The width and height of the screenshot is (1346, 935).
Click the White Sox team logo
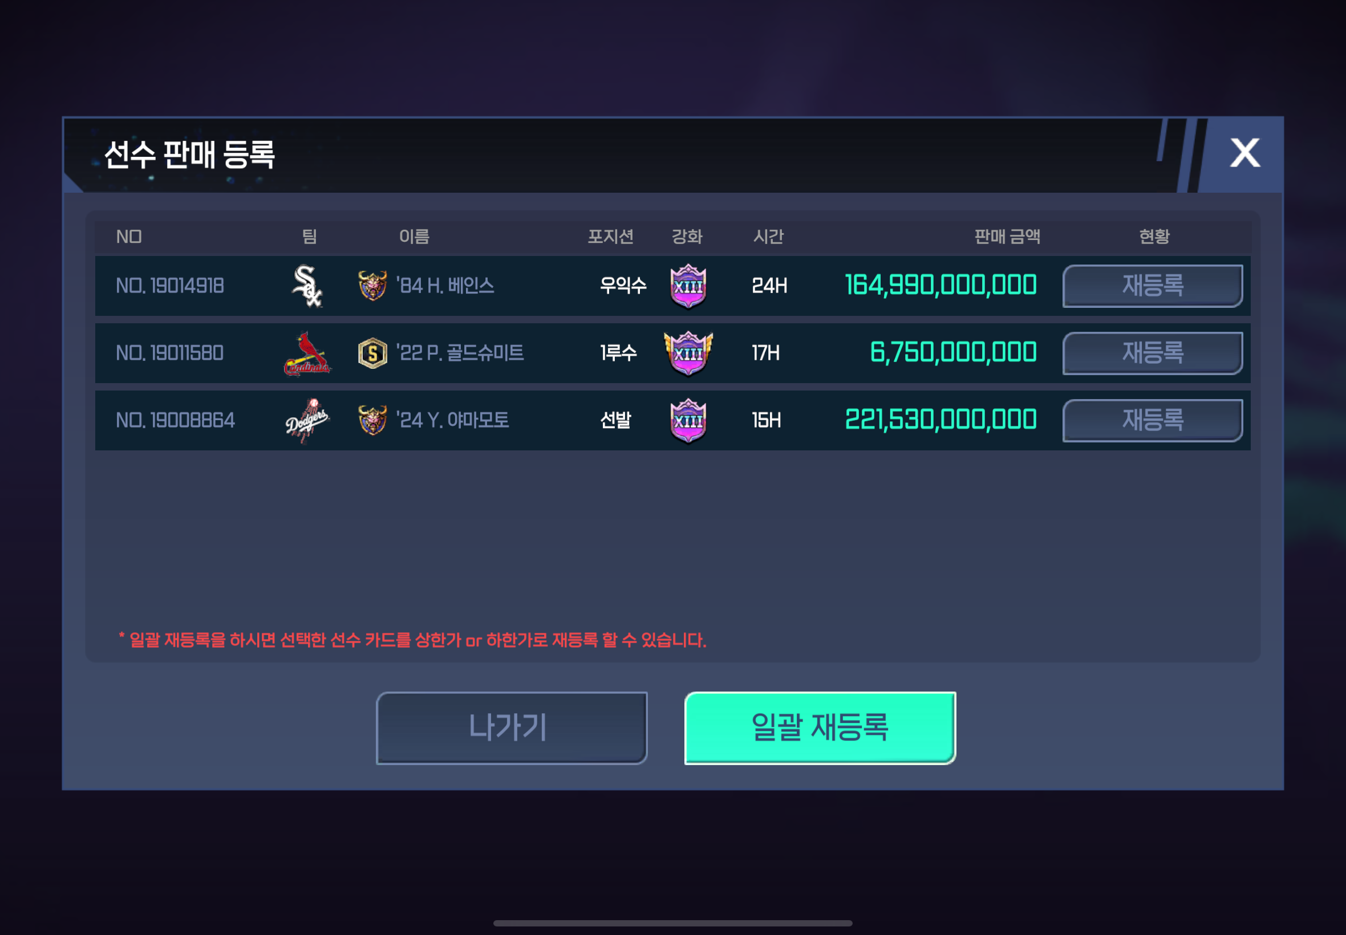tap(307, 286)
